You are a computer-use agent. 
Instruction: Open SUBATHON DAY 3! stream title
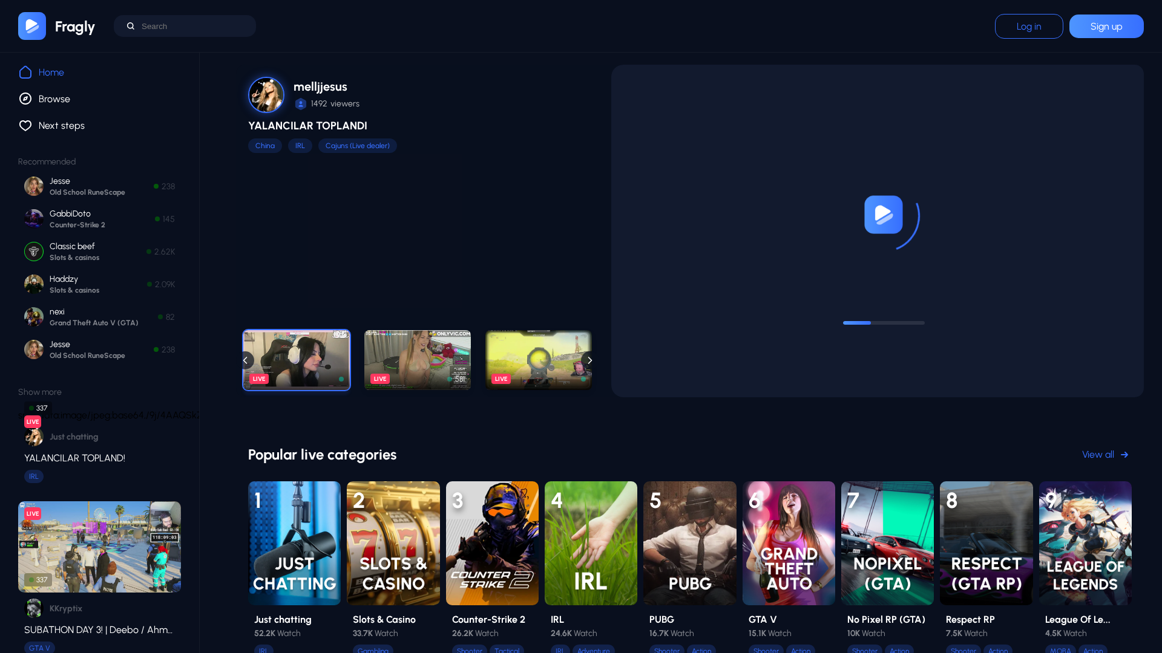pos(98,630)
